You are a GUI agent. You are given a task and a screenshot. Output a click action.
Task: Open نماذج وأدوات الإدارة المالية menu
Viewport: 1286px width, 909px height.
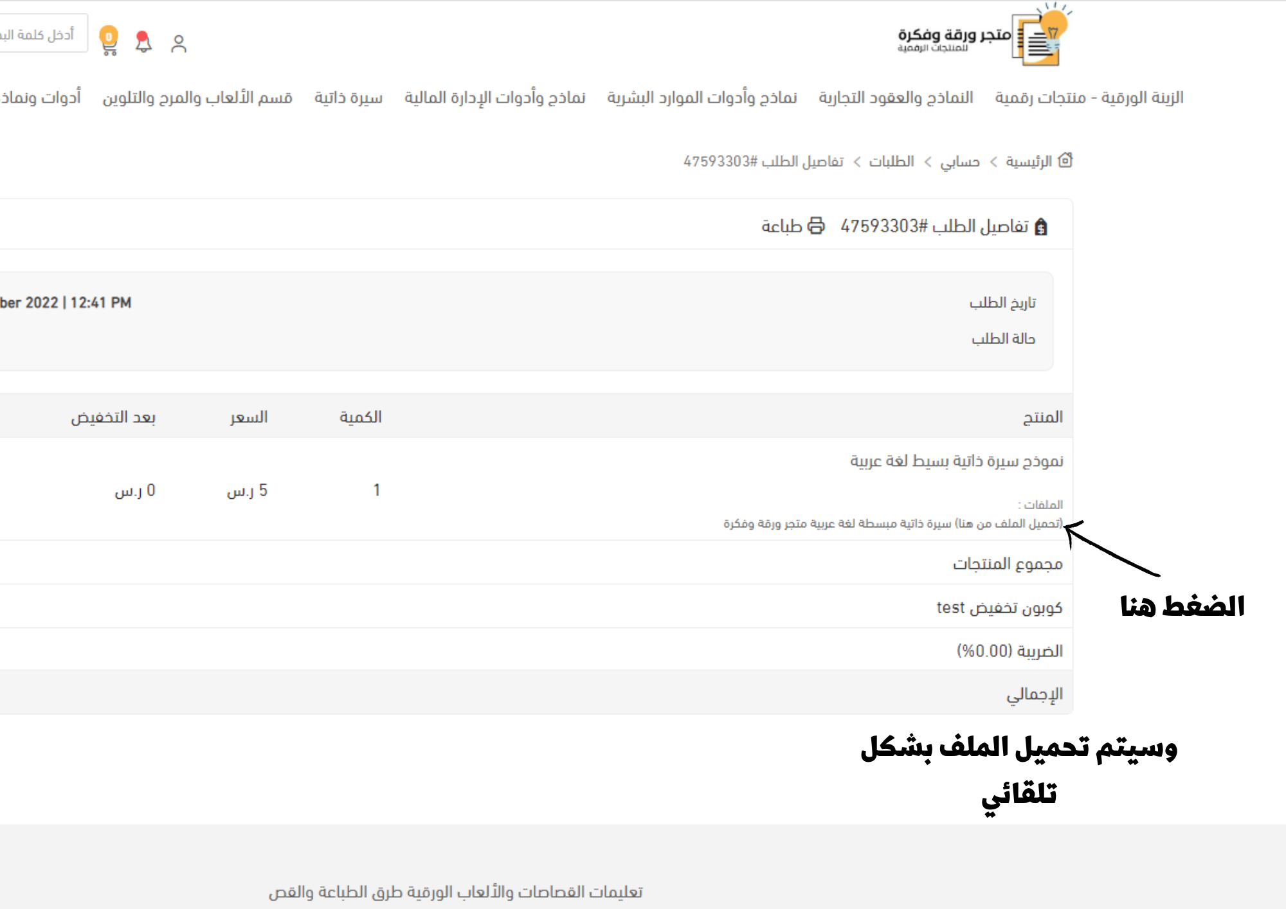coord(494,98)
